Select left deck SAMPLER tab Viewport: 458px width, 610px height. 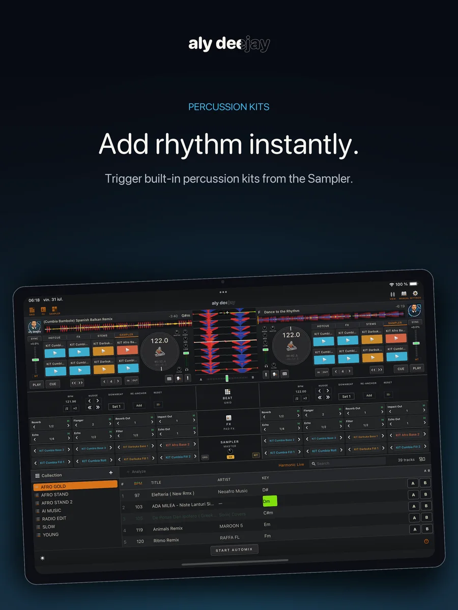click(x=126, y=334)
